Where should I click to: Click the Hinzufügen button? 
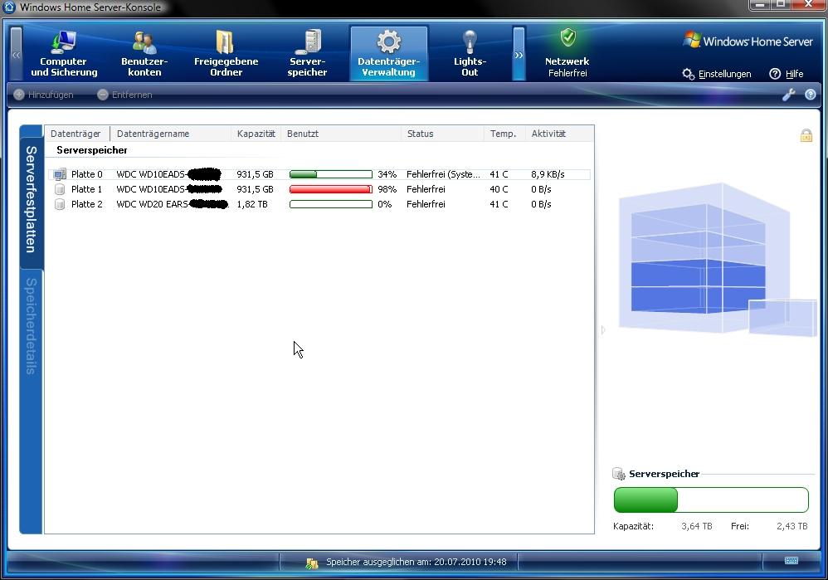[x=44, y=95]
